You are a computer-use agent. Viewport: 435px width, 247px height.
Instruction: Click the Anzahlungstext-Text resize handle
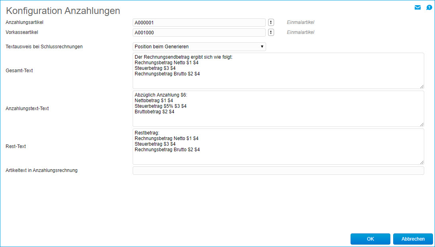click(x=422, y=124)
